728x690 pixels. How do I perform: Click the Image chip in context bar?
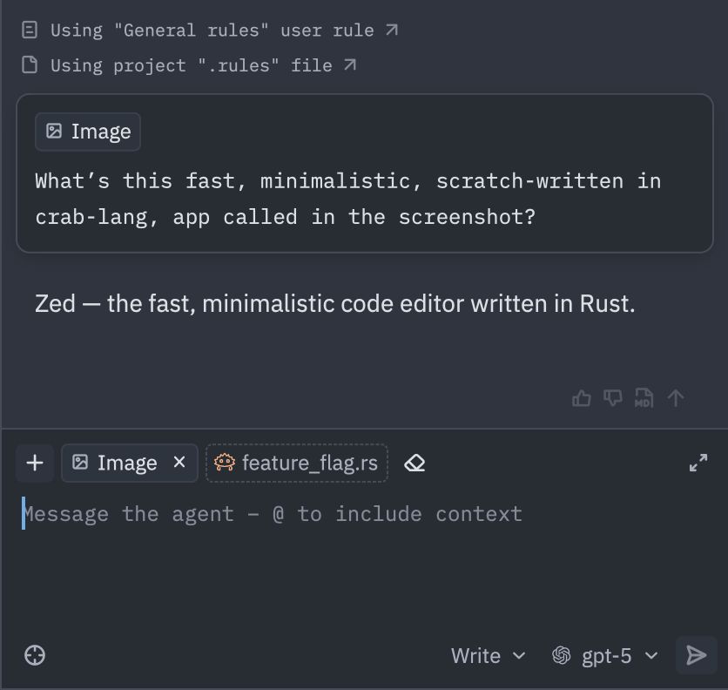(116, 463)
